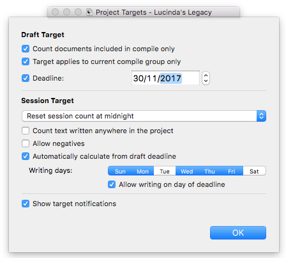286x258 pixels.
Task: Uncheck Allow writing on day of deadline
Action: tap(112, 184)
